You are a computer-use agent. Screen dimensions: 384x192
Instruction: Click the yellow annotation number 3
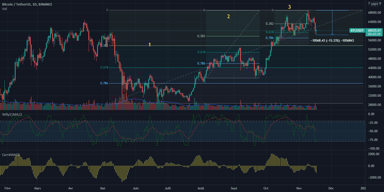[x=290, y=7]
